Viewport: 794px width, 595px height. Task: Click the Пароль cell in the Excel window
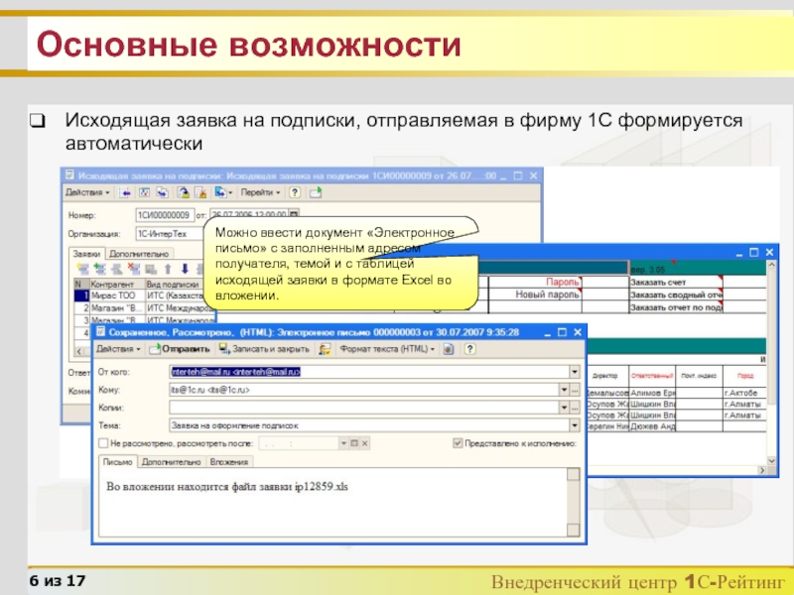coord(536,282)
